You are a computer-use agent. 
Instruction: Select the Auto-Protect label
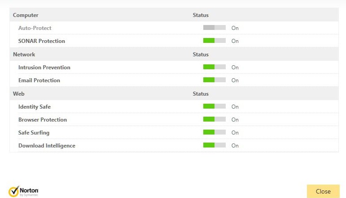(35, 28)
